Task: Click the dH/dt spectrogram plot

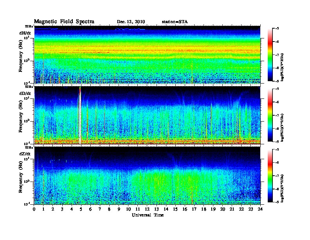Action: 147,55
